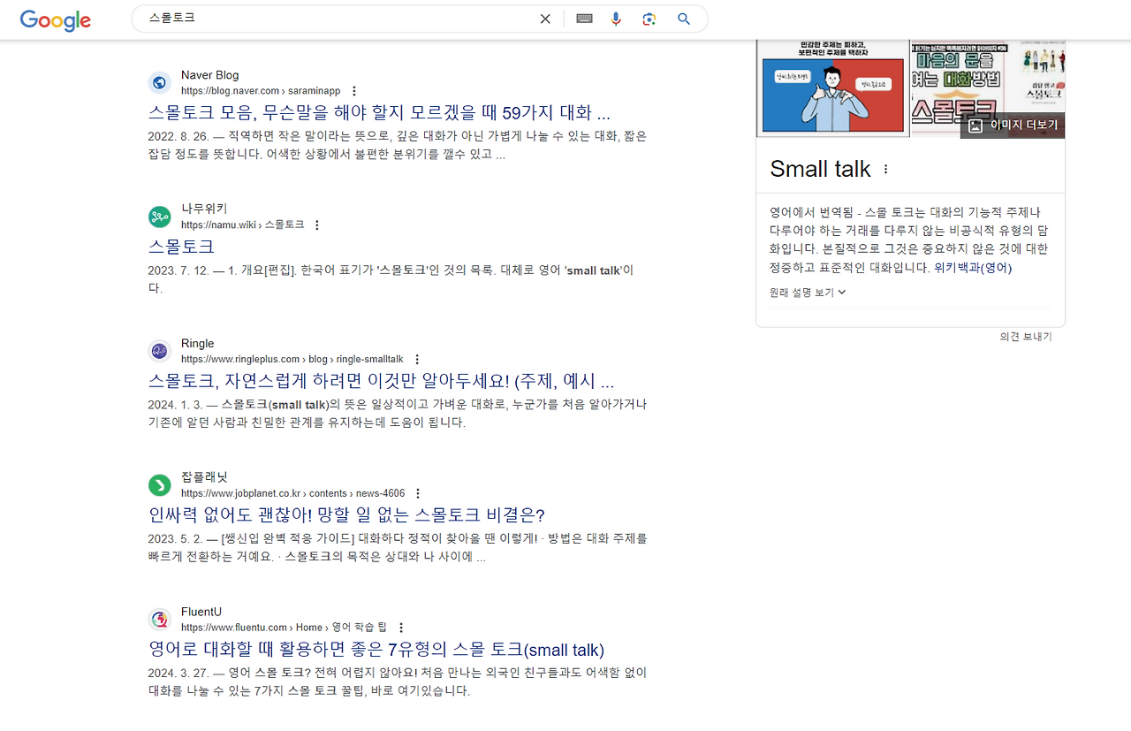Click the 의견 보내기 feedback link
The height and width of the screenshot is (731, 1131).
(x=1026, y=337)
